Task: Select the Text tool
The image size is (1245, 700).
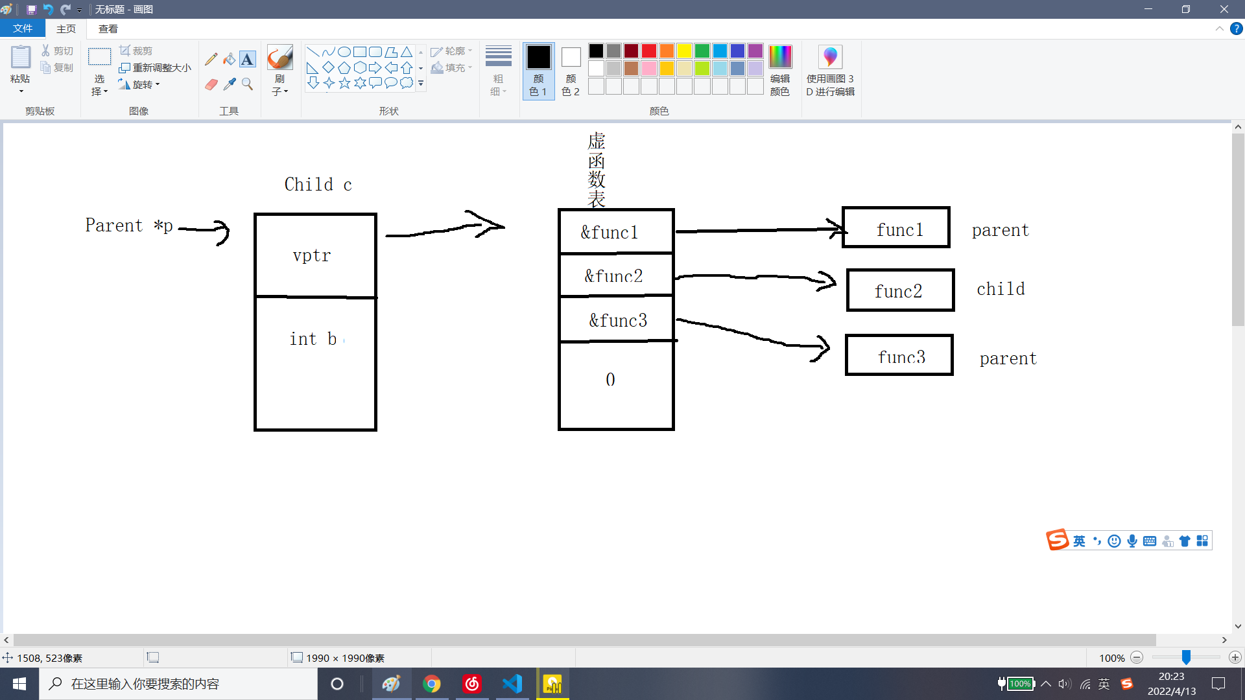Action: [247, 60]
